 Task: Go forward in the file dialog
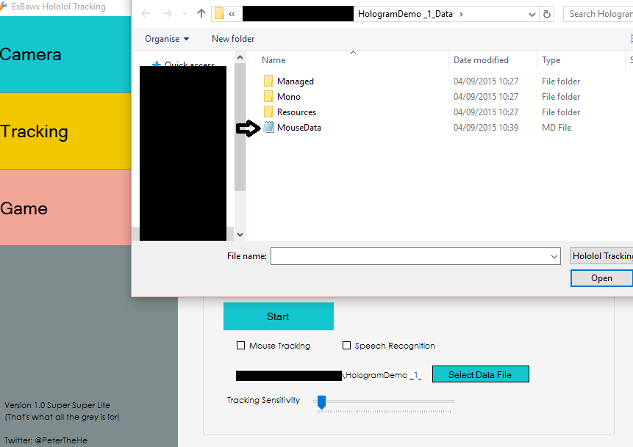coord(167,14)
